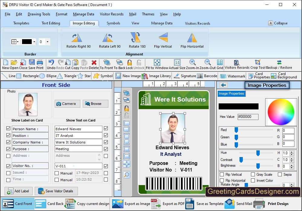302x211 pixels.
Task: Open the Image Library tool
Action: tap(156, 76)
